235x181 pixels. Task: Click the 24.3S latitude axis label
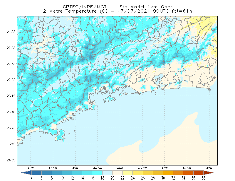pos(11,160)
